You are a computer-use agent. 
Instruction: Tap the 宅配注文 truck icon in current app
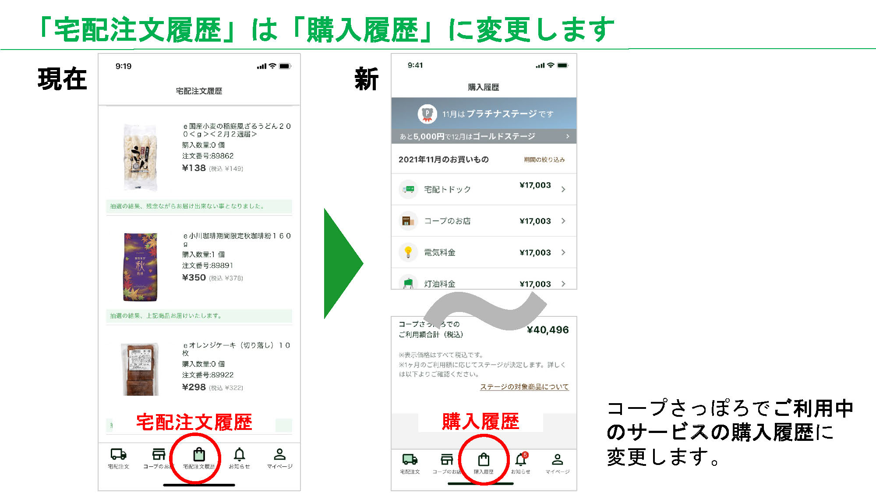tap(118, 454)
